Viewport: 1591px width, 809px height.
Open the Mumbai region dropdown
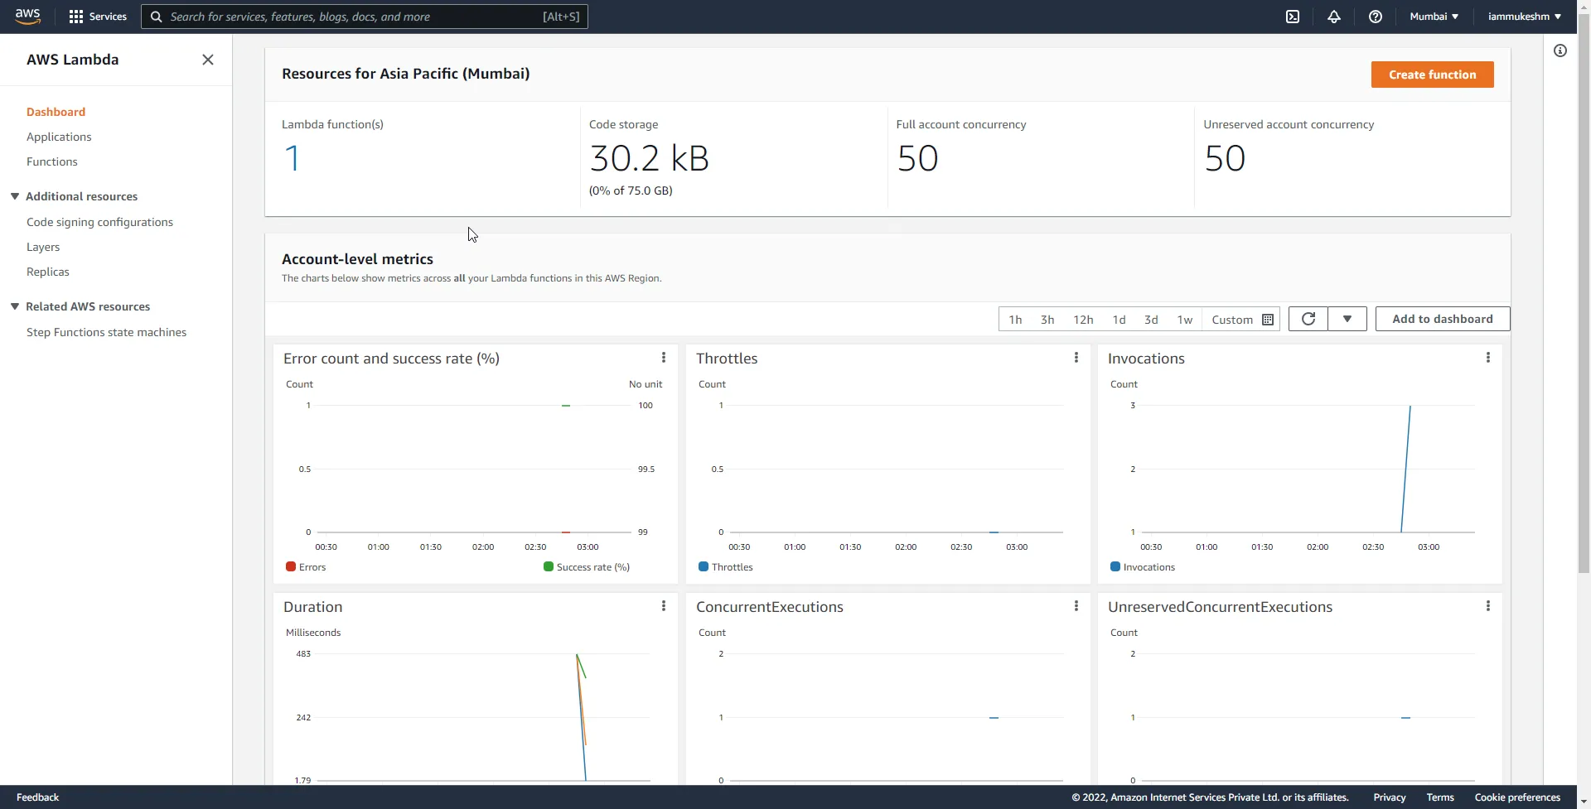pos(1434,16)
